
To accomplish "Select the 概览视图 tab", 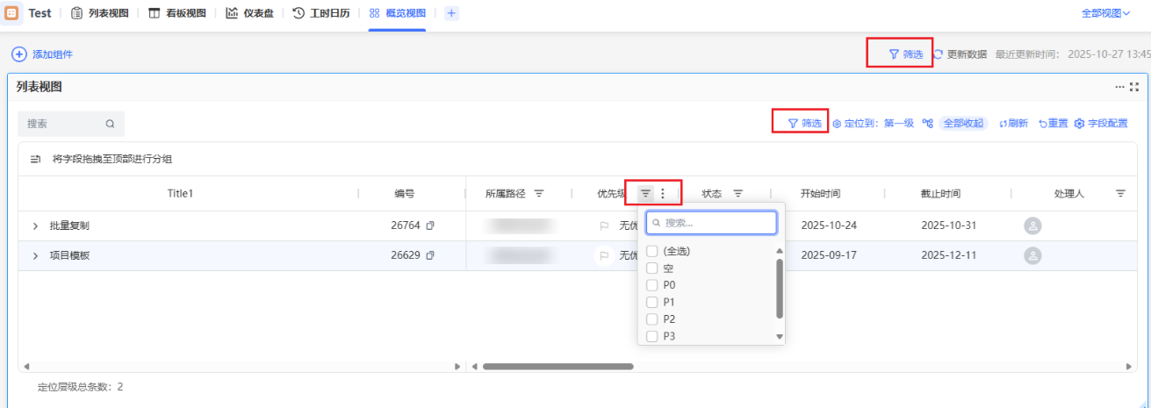I will (397, 13).
